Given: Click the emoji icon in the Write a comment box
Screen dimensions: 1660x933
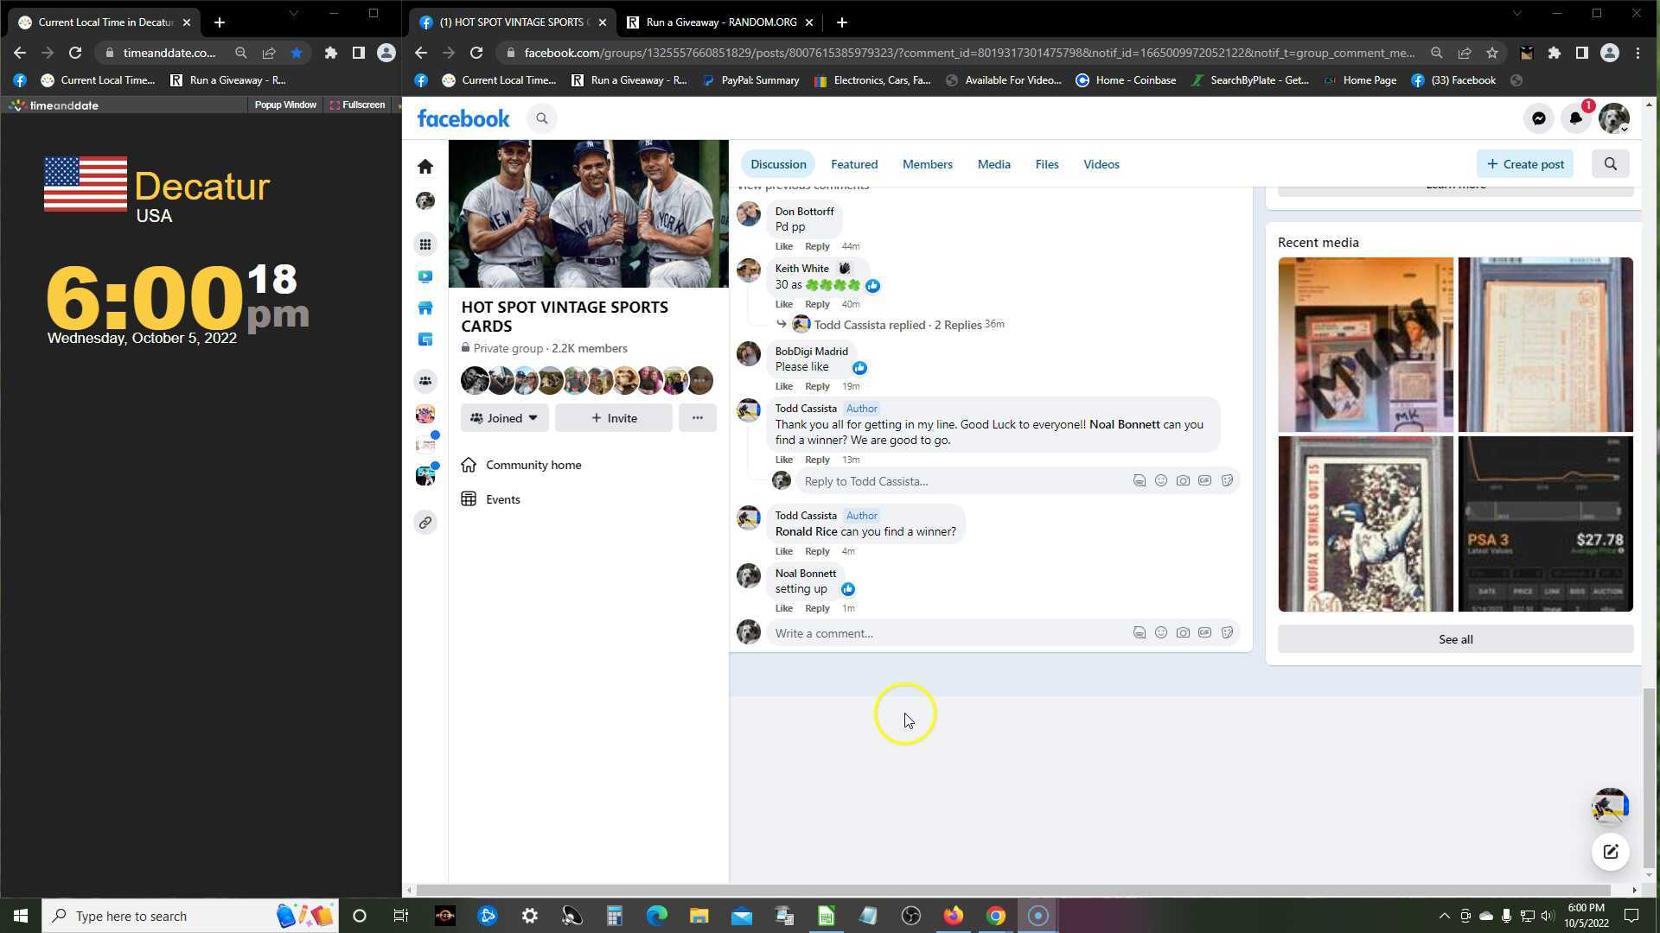Looking at the screenshot, I should [1161, 633].
